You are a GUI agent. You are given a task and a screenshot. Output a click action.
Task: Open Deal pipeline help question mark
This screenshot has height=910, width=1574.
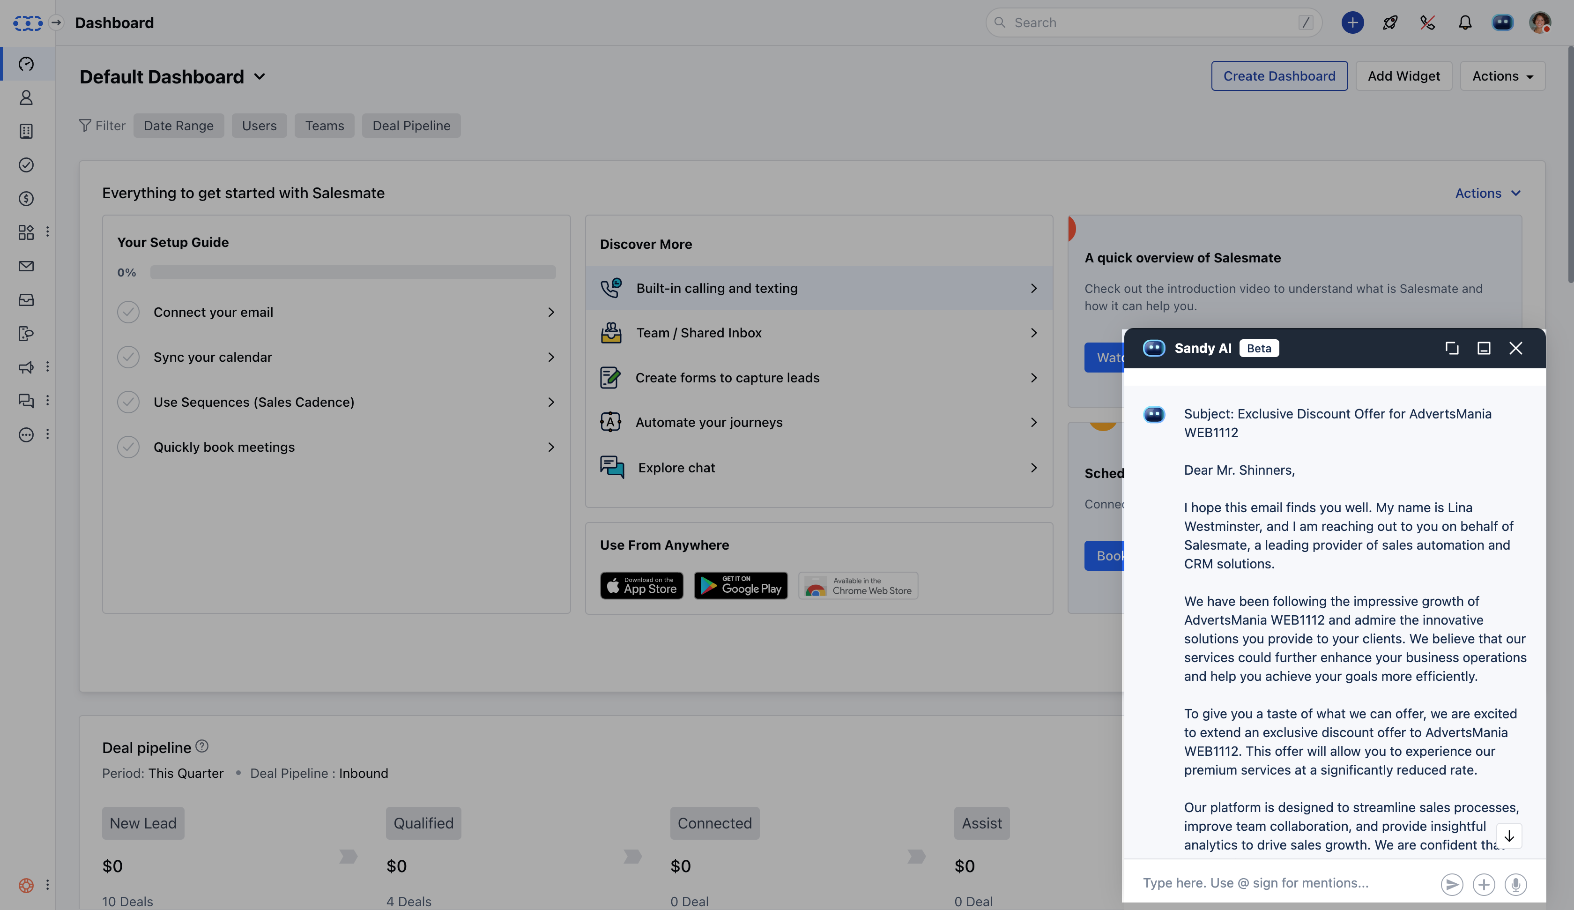point(202,746)
